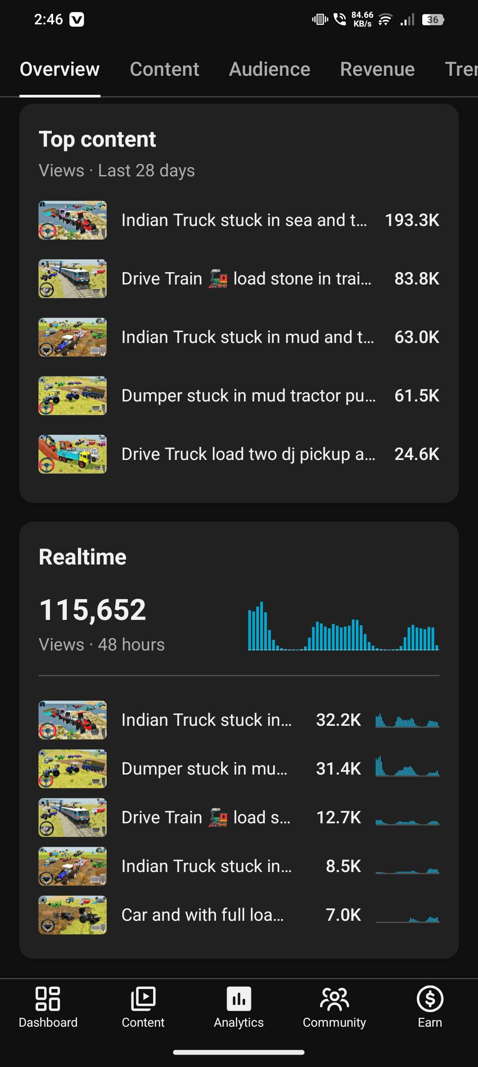This screenshot has height=1067, width=478.
Task: Tap the call status icon in status bar
Action: (x=339, y=19)
